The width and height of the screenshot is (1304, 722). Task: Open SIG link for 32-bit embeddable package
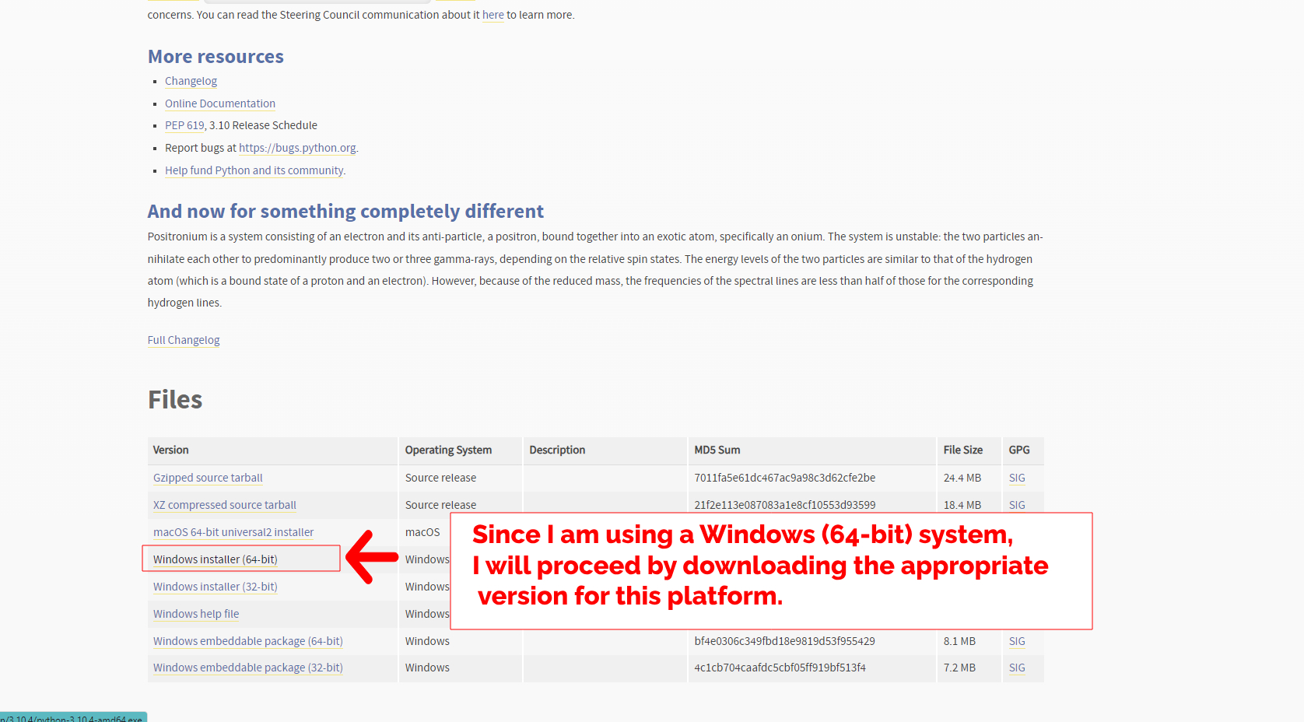1017,668
